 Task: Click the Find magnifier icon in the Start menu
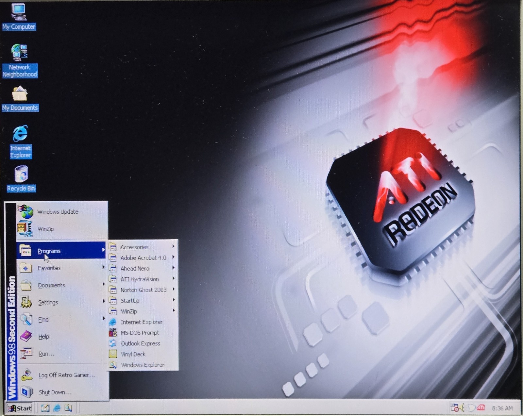coord(26,319)
